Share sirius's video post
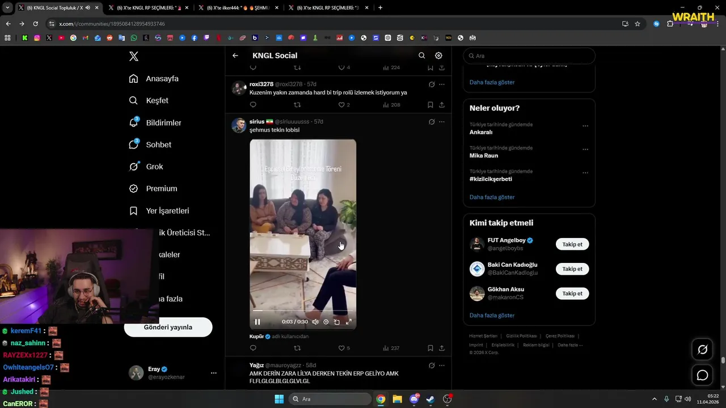The height and width of the screenshot is (408, 726). click(442, 348)
